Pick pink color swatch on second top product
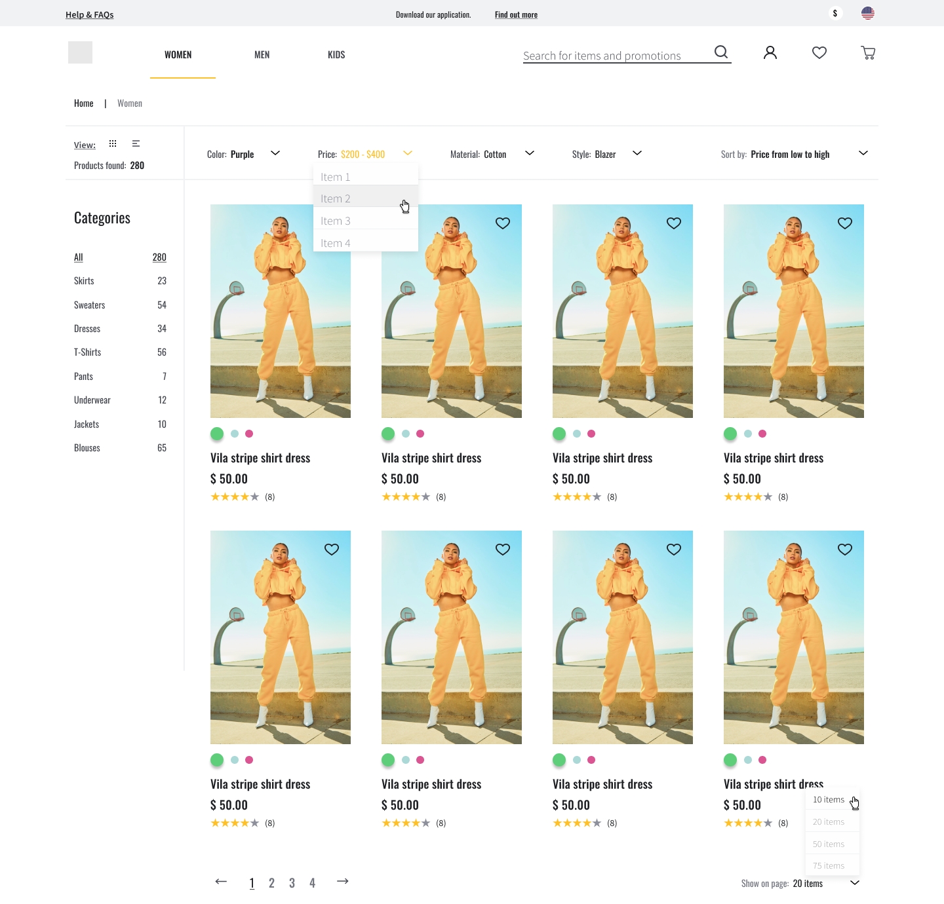Image resolution: width=944 pixels, height=904 pixels. (420, 434)
